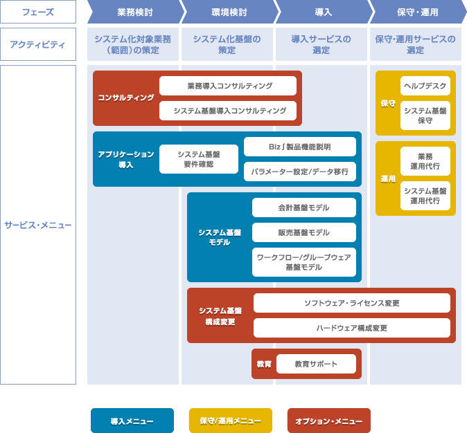Click the コンサルティング group label
The image size is (467, 433).
pyautogui.click(x=126, y=98)
